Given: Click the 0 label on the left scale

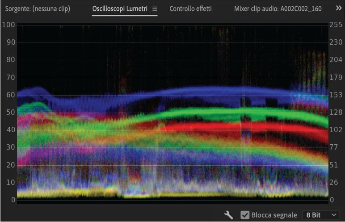Looking at the screenshot, I should point(13,200).
